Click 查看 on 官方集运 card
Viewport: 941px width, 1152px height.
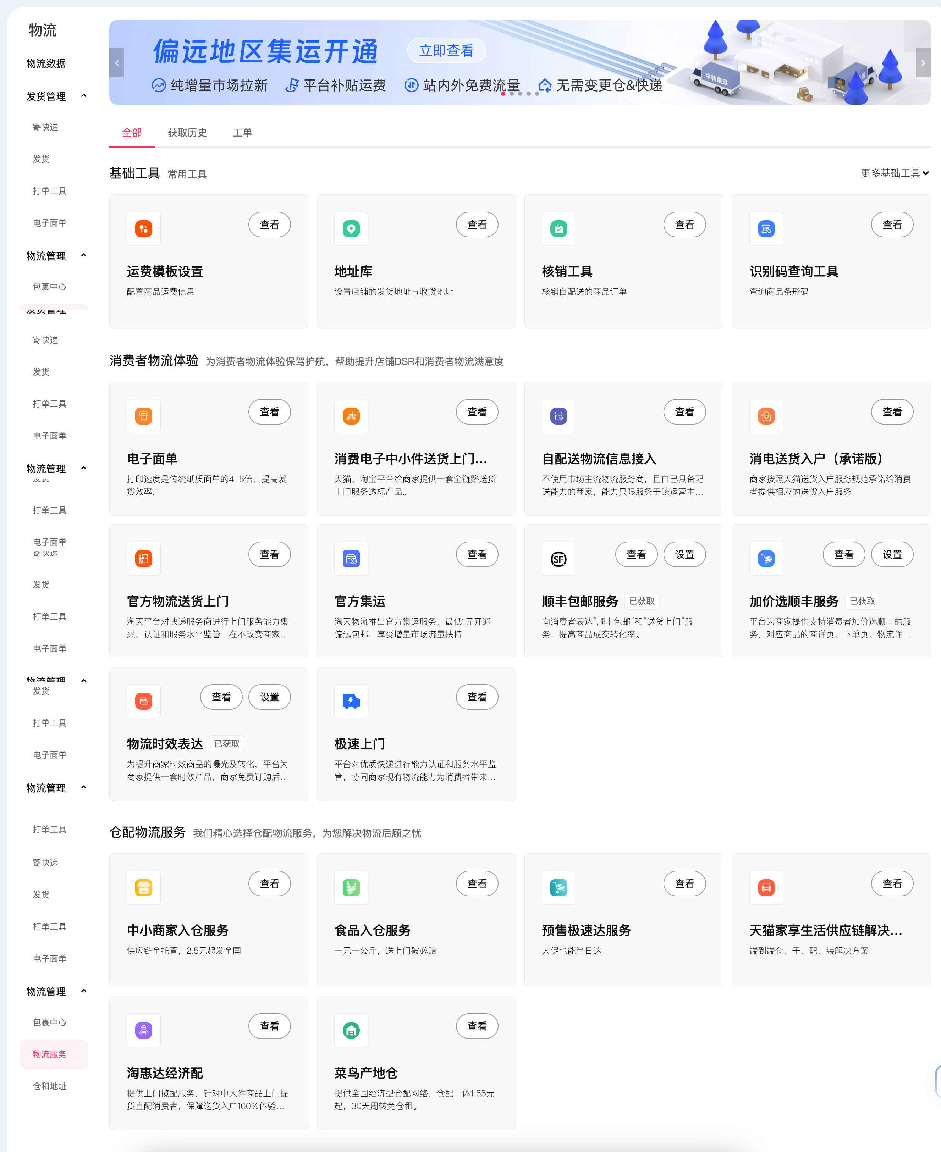[x=477, y=554]
